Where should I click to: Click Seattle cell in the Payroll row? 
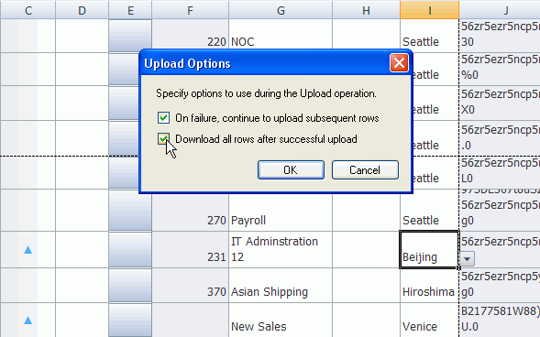[x=429, y=211]
